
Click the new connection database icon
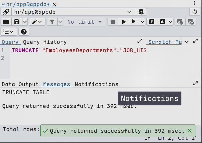tap(141, 12)
